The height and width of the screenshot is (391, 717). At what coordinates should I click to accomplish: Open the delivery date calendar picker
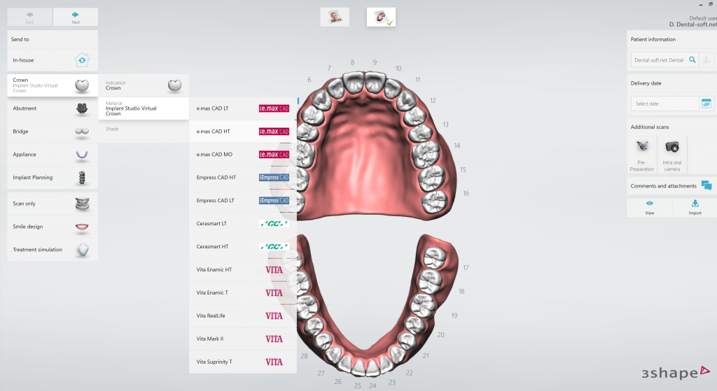[706, 104]
